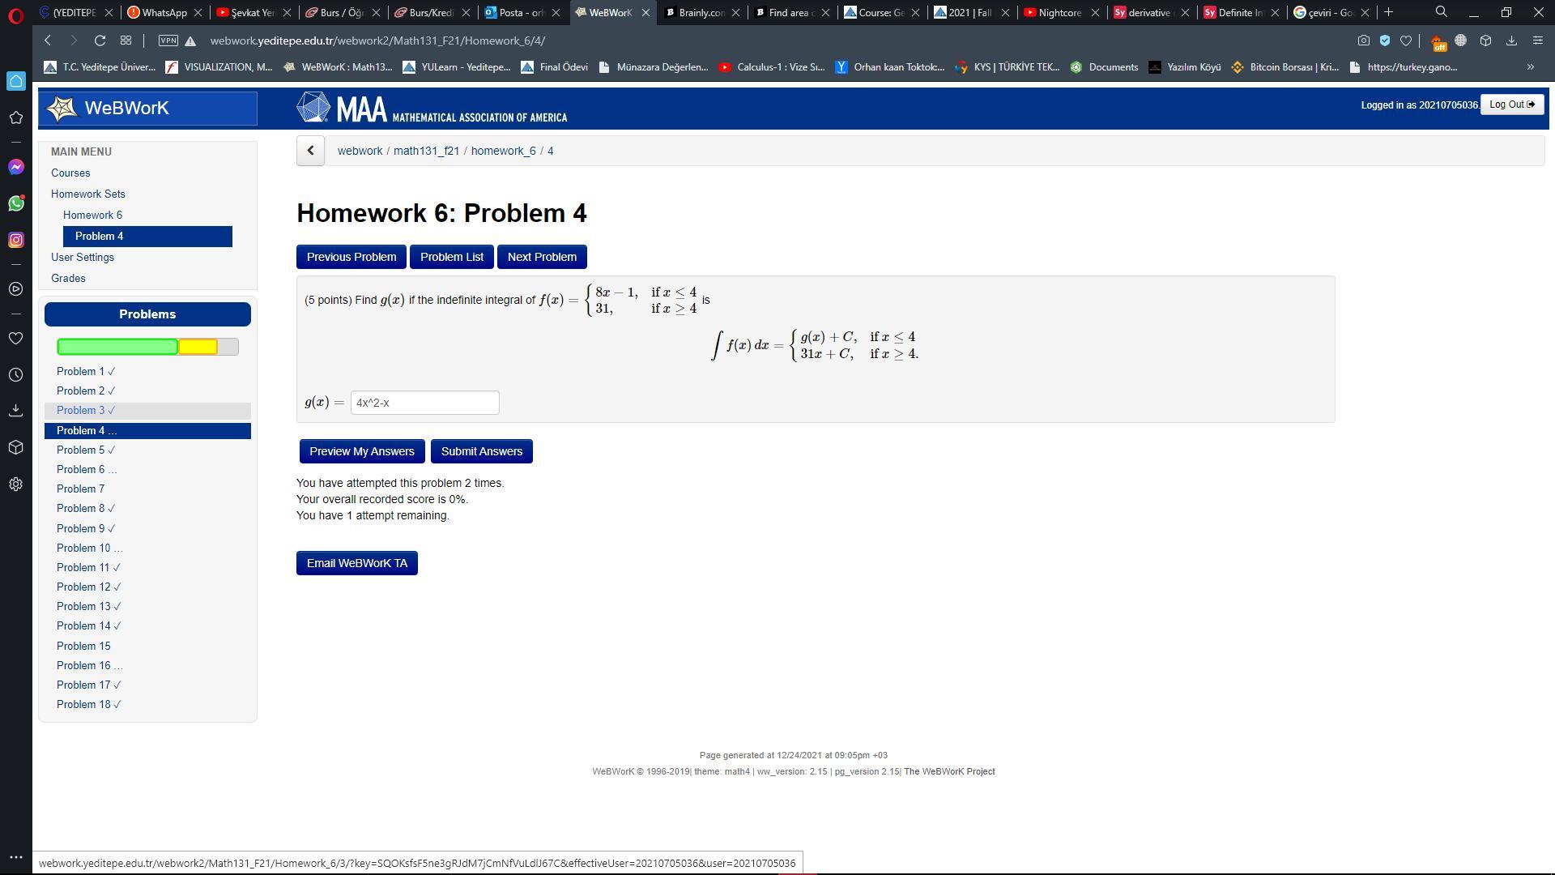Click the page reload icon
Viewport: 1555px width, 875px height.
(x=100, y=41)
